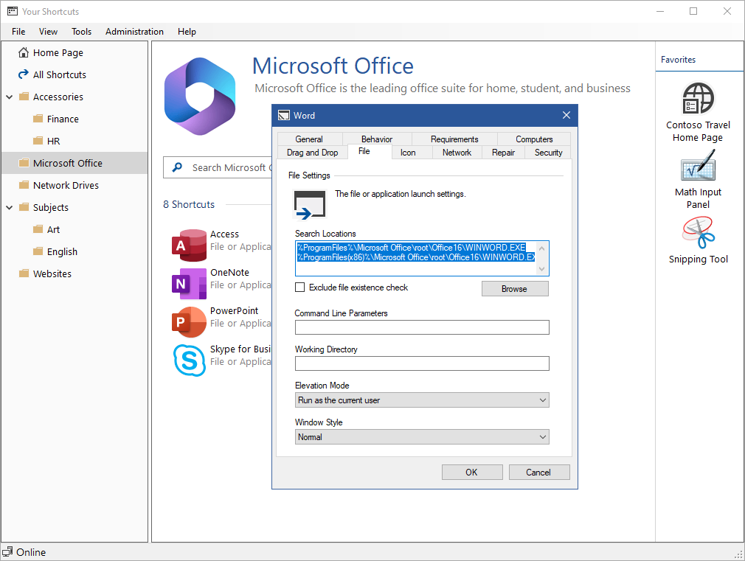Viewport: 745px width, 561px height.
Task: Open the Administration menu
Action: (x=134, y=32)
